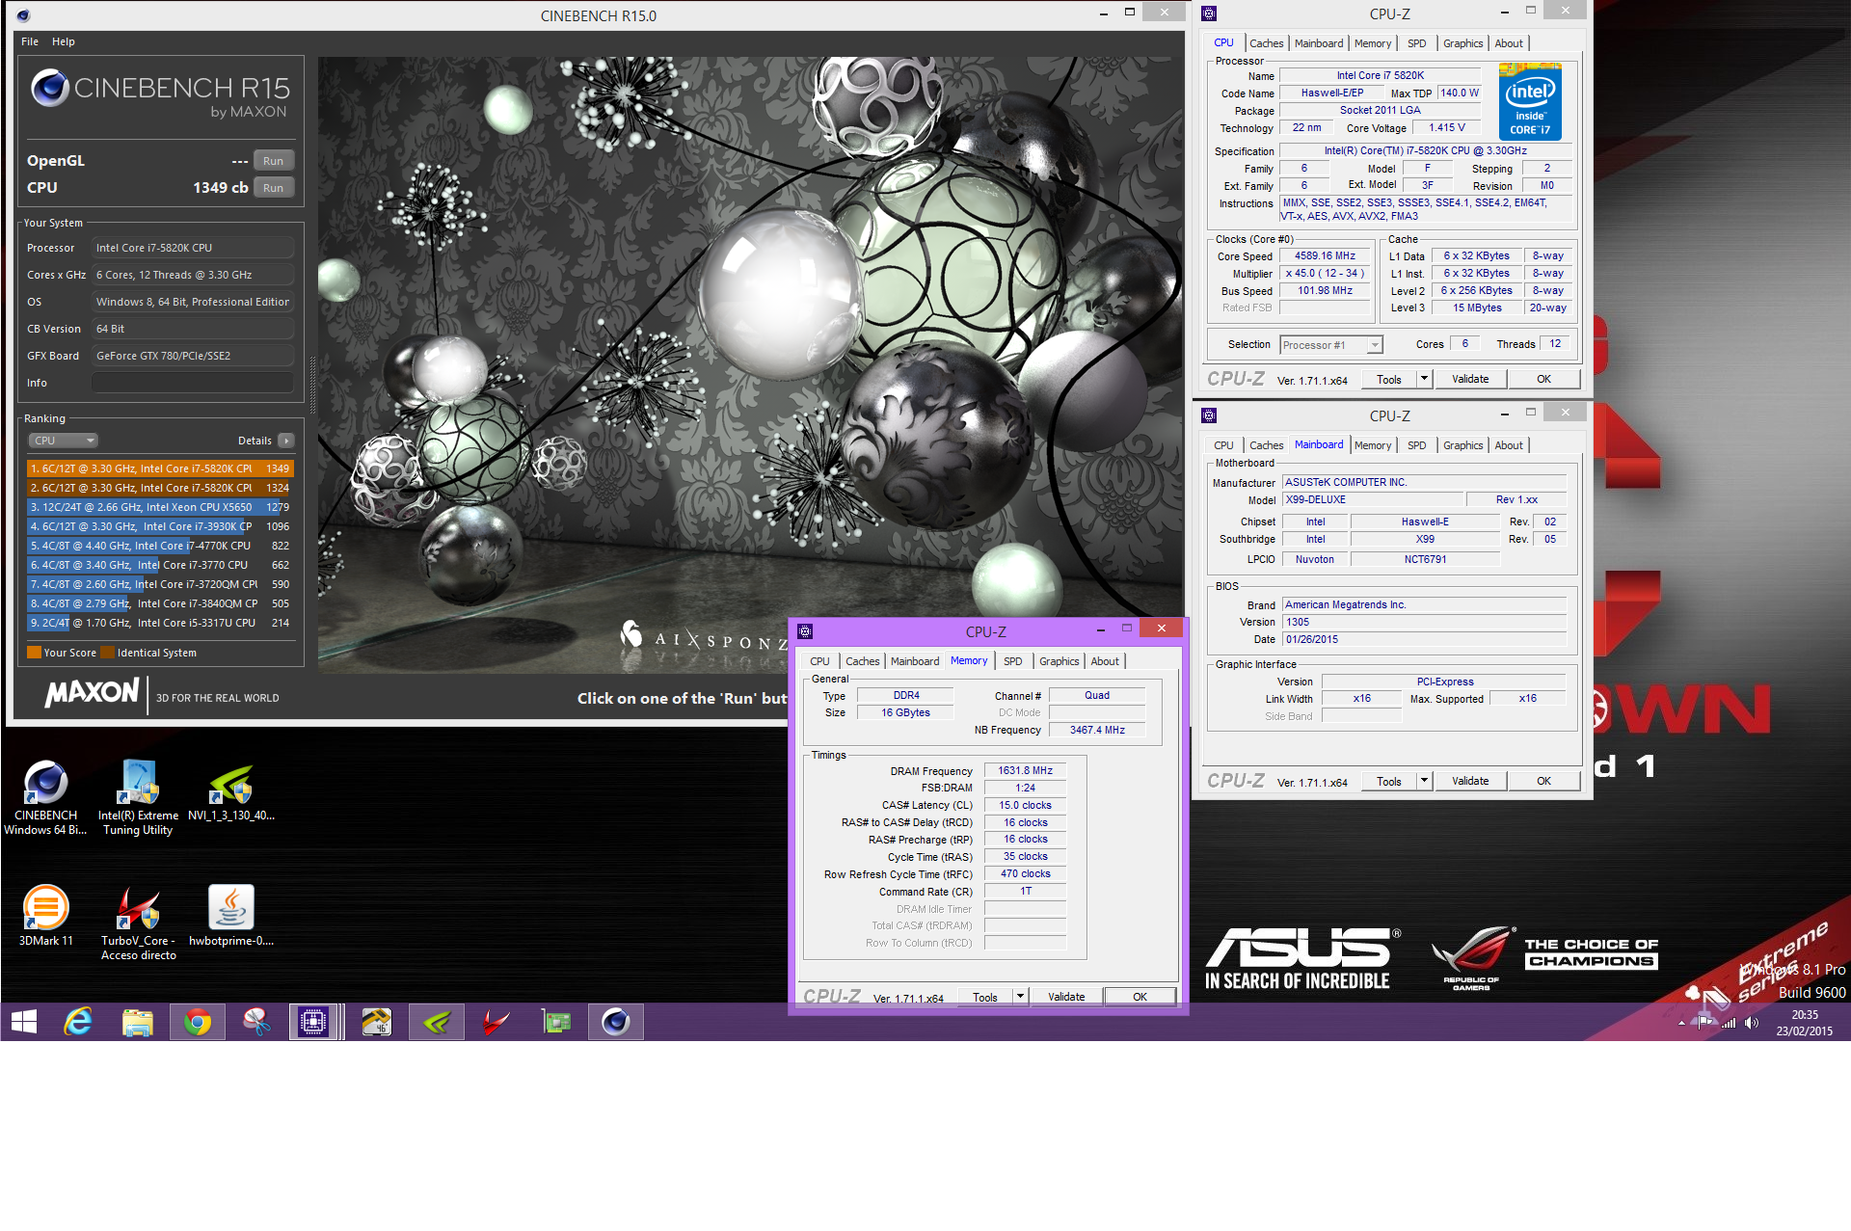Select the Intel Core i5-3317U ranking row
This screenshot has height=1231, width=1851.
[x=160, y=623]
